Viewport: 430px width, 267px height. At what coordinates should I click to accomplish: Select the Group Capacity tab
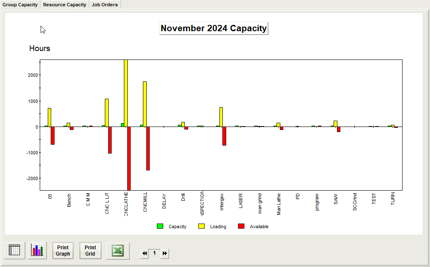[x=20, y=5]
